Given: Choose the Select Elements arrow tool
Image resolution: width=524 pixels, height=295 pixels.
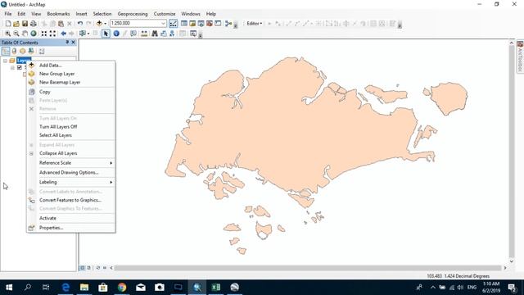Looking at the screenshot, I should click(106, 34).
